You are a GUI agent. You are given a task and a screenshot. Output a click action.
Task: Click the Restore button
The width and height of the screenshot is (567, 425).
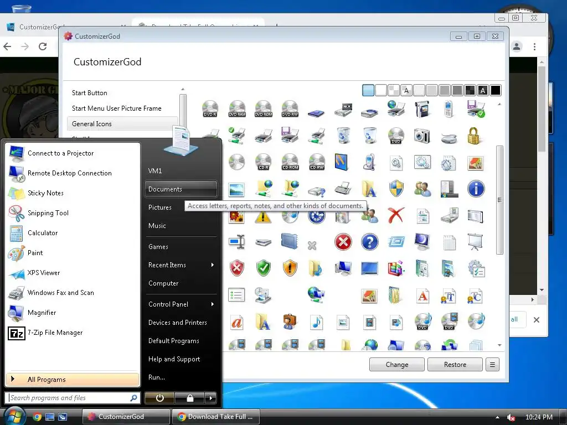click(455, 365)
